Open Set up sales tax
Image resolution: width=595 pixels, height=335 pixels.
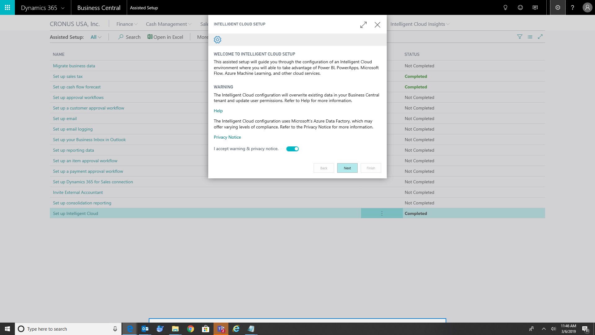click(68, 76)
